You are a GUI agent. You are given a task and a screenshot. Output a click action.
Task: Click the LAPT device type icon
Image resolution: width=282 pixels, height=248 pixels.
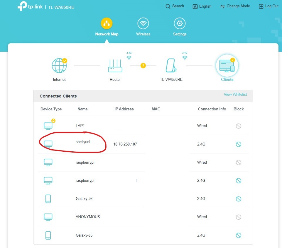click(48, 126)
